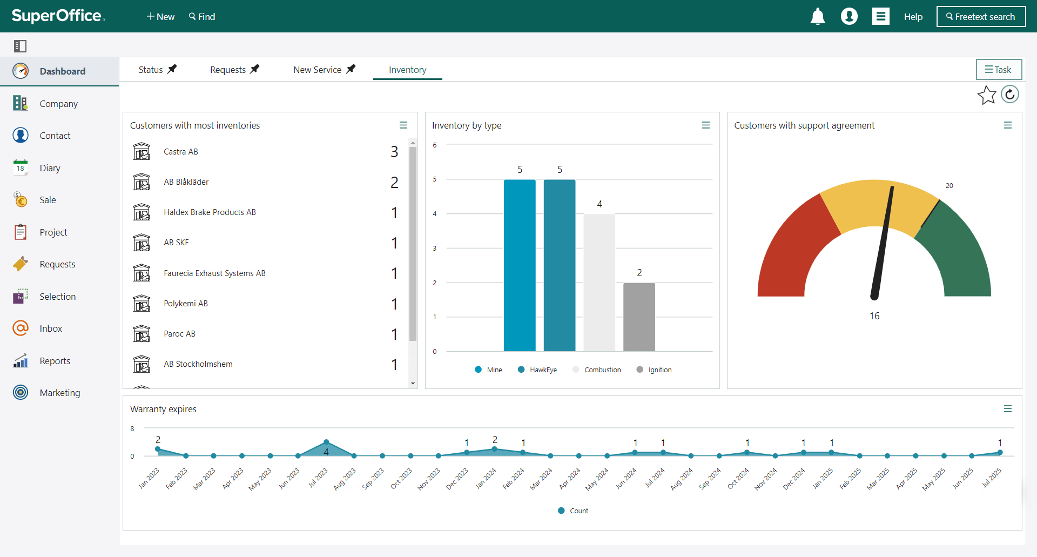Open the Diary calendar icon
The image size is (1037, 557).
point(21,167)
